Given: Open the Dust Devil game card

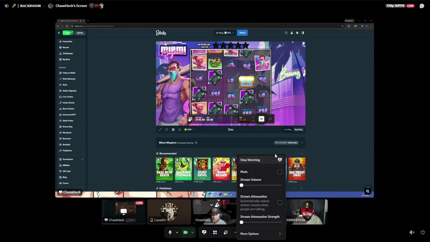Looking at the screenshot, I should 202,169.
